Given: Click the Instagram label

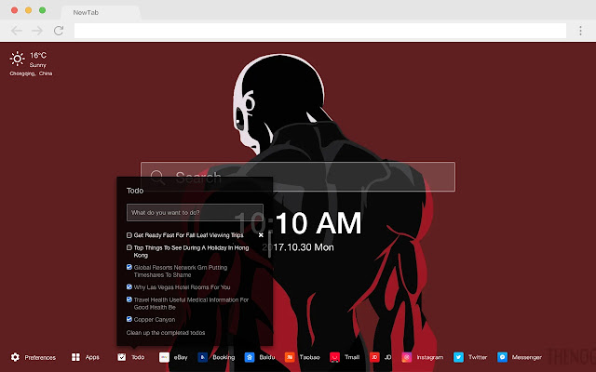Looking at the screenshot, I should click(430, 357).
